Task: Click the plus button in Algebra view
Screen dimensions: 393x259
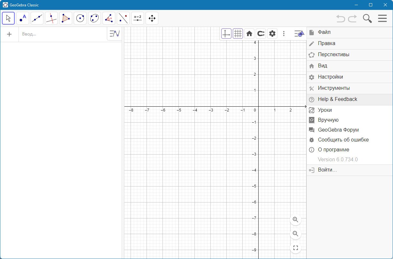Action: pos(9,34)
